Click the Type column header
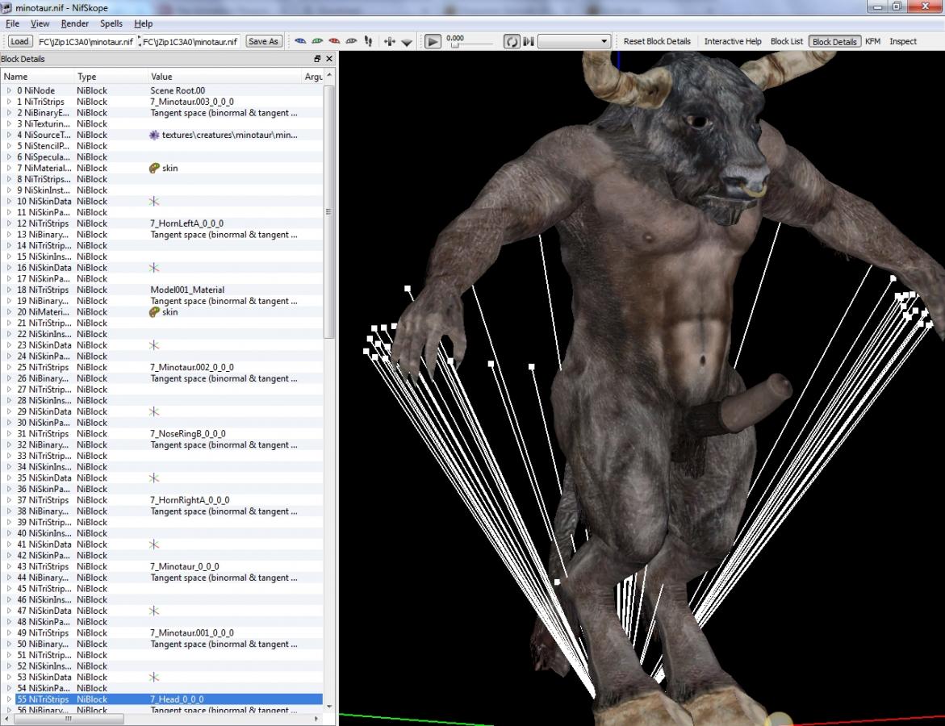945x726 pixels. click(x=111, y=77)
